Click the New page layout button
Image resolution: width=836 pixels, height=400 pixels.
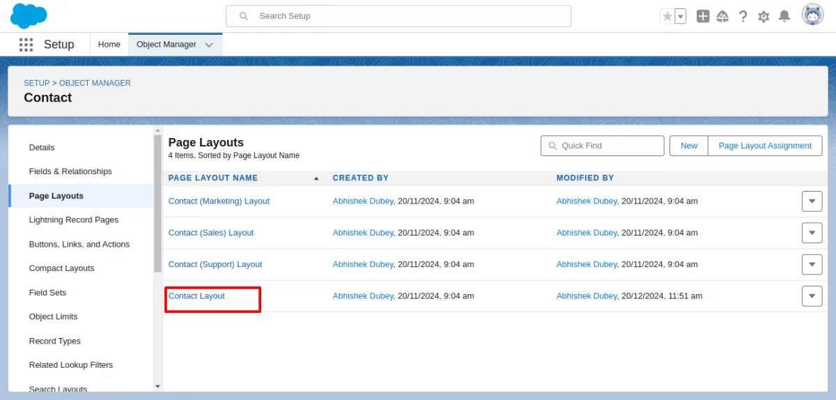point(689,146)
